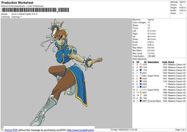Select the stitches value '25312'
The width and height of the screenshot is (187, 132).
click(182, 2)
